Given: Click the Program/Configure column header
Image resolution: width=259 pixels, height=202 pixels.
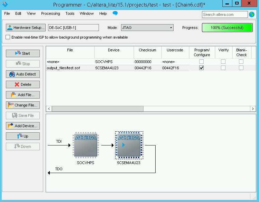Looking at the screenshot, I should (x=202, y=52).
